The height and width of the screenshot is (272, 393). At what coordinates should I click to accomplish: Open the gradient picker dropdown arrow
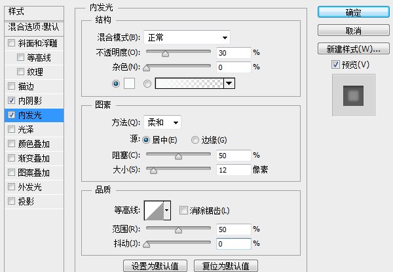click(229, 83)
